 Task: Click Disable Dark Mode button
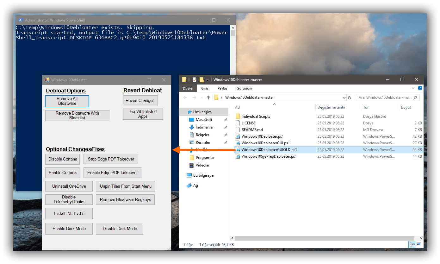[120, 229]
